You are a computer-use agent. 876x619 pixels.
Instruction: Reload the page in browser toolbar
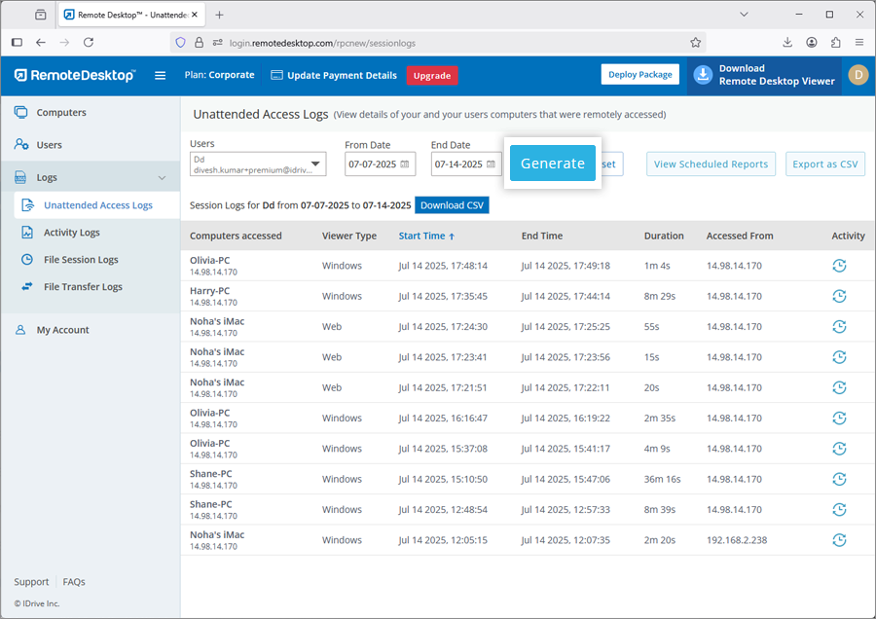pyautogui.click(x=89, y=43)
